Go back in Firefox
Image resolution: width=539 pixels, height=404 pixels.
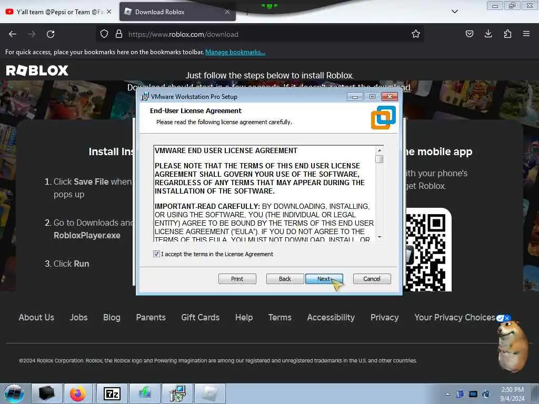(13, 34)
